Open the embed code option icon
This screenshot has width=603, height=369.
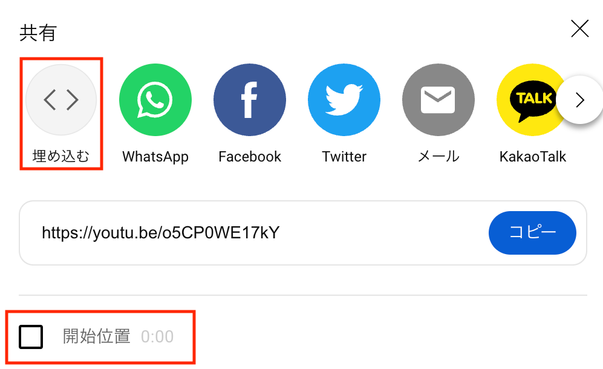pyautogui.click(x=61, y=100)
